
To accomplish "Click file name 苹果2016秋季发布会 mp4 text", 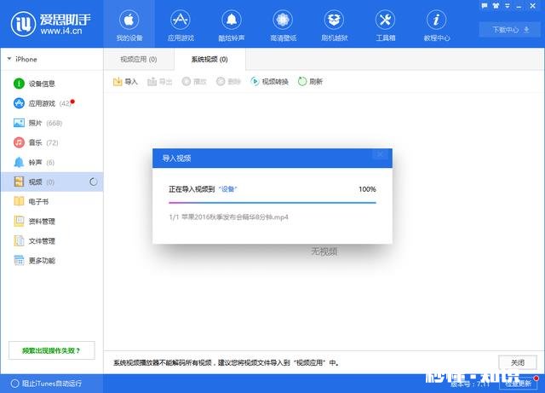I will point(235,217).
